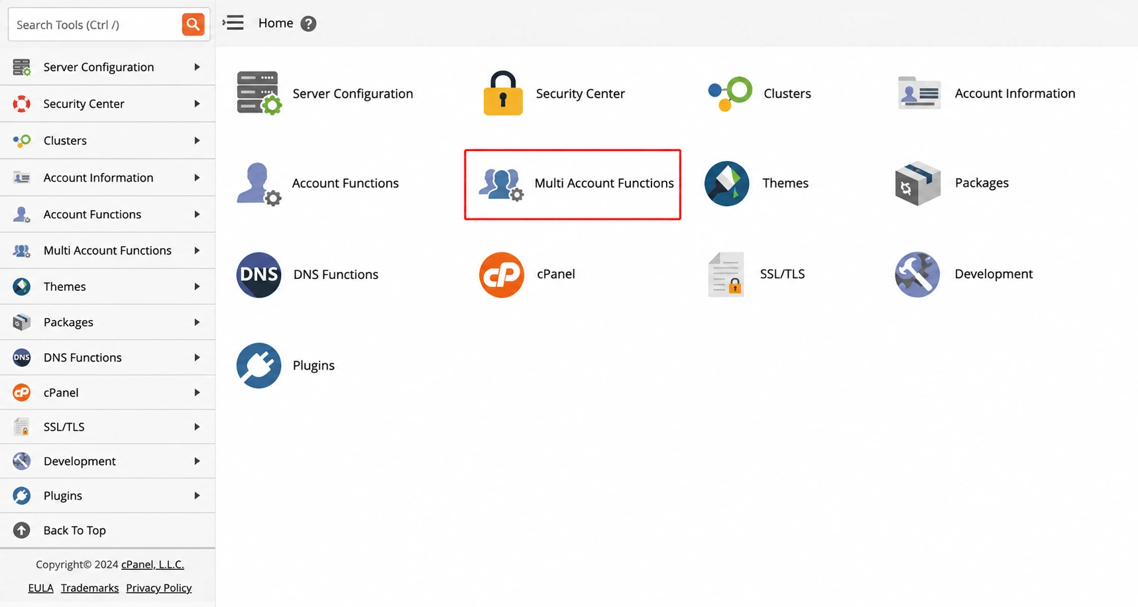Click sidebar Plugins icon
This screenshot has height=607, width=1138.
(22, 496)
